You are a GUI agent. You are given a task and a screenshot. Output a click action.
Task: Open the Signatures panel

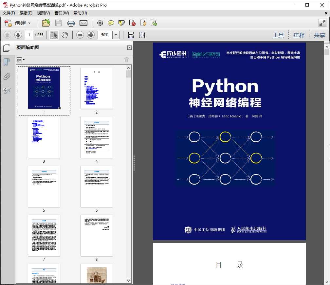click(7, 91)
